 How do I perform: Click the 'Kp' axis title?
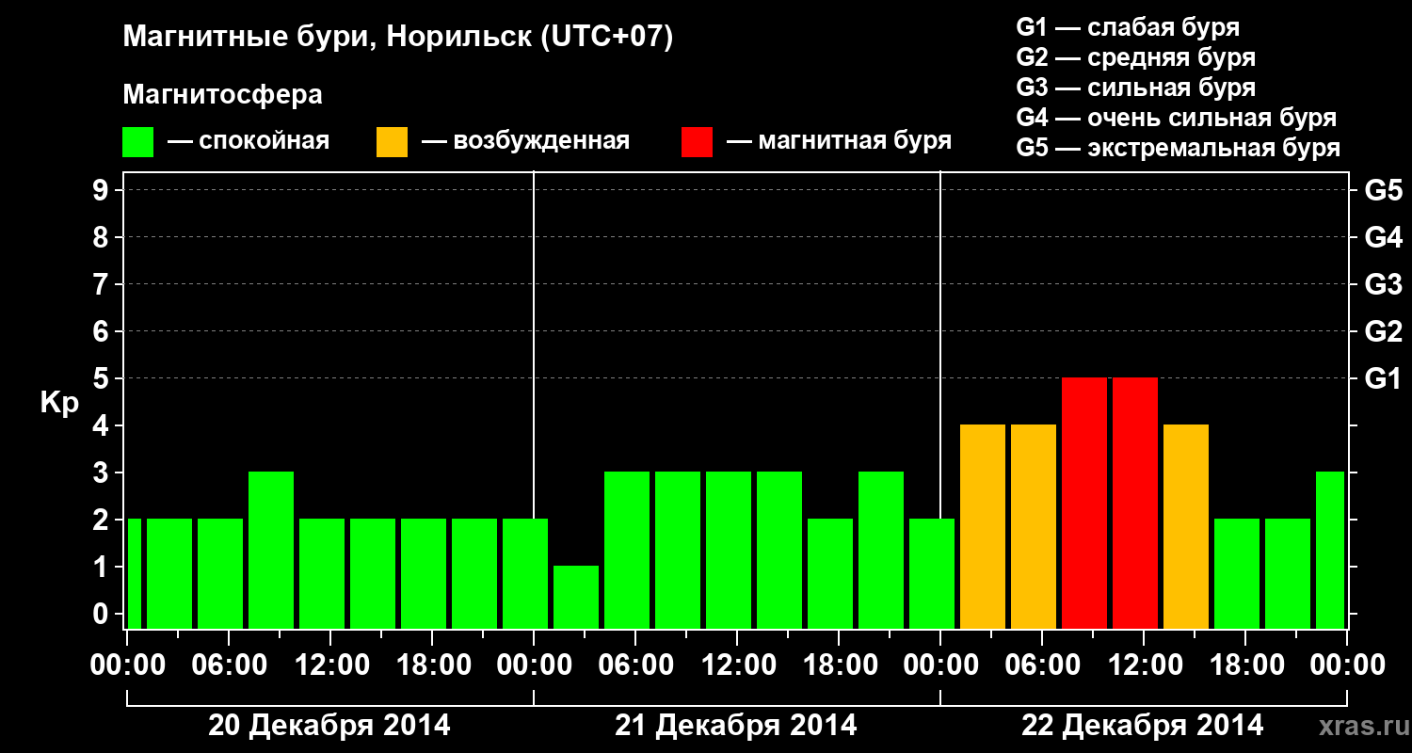click(59, 404)
